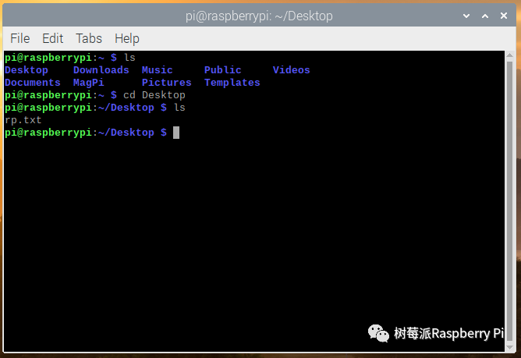Click the rp.txt filename in the output

[x=23, y=120]
